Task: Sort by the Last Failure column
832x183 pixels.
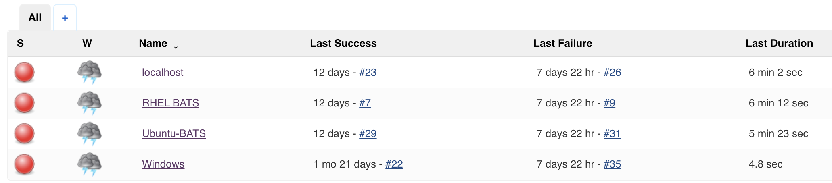Action: (563, 43)
